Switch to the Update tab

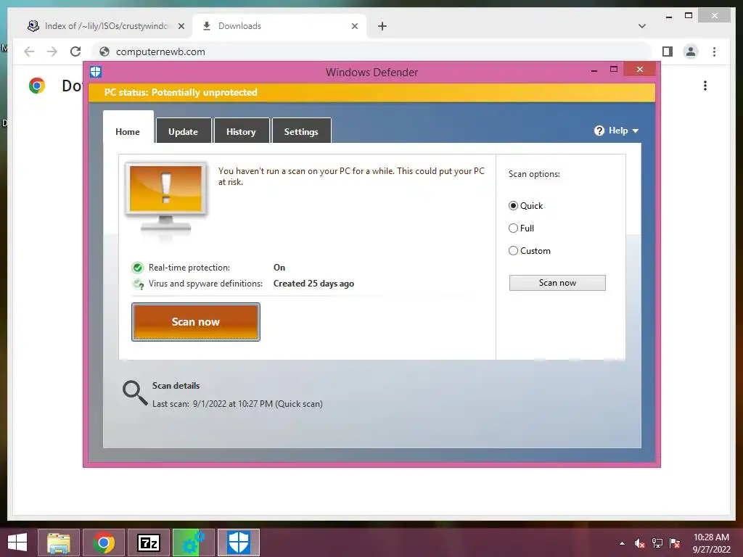pyautogui.click(x=183, y=131)
